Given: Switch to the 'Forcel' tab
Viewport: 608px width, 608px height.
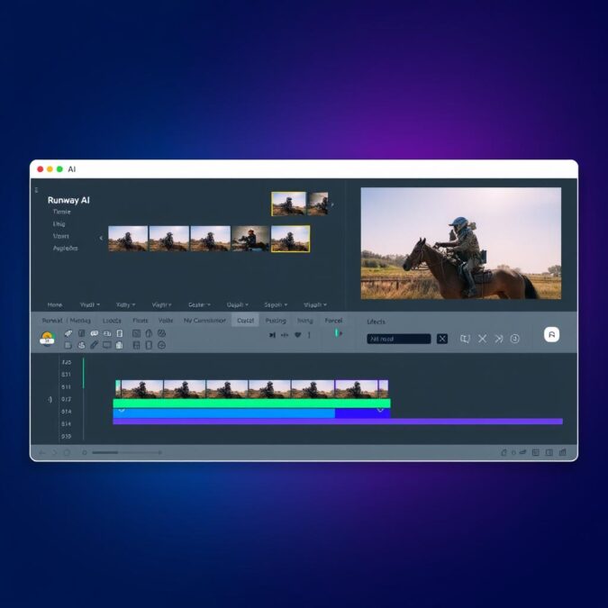Looking at the screenshot, I should tap(333, 321).
